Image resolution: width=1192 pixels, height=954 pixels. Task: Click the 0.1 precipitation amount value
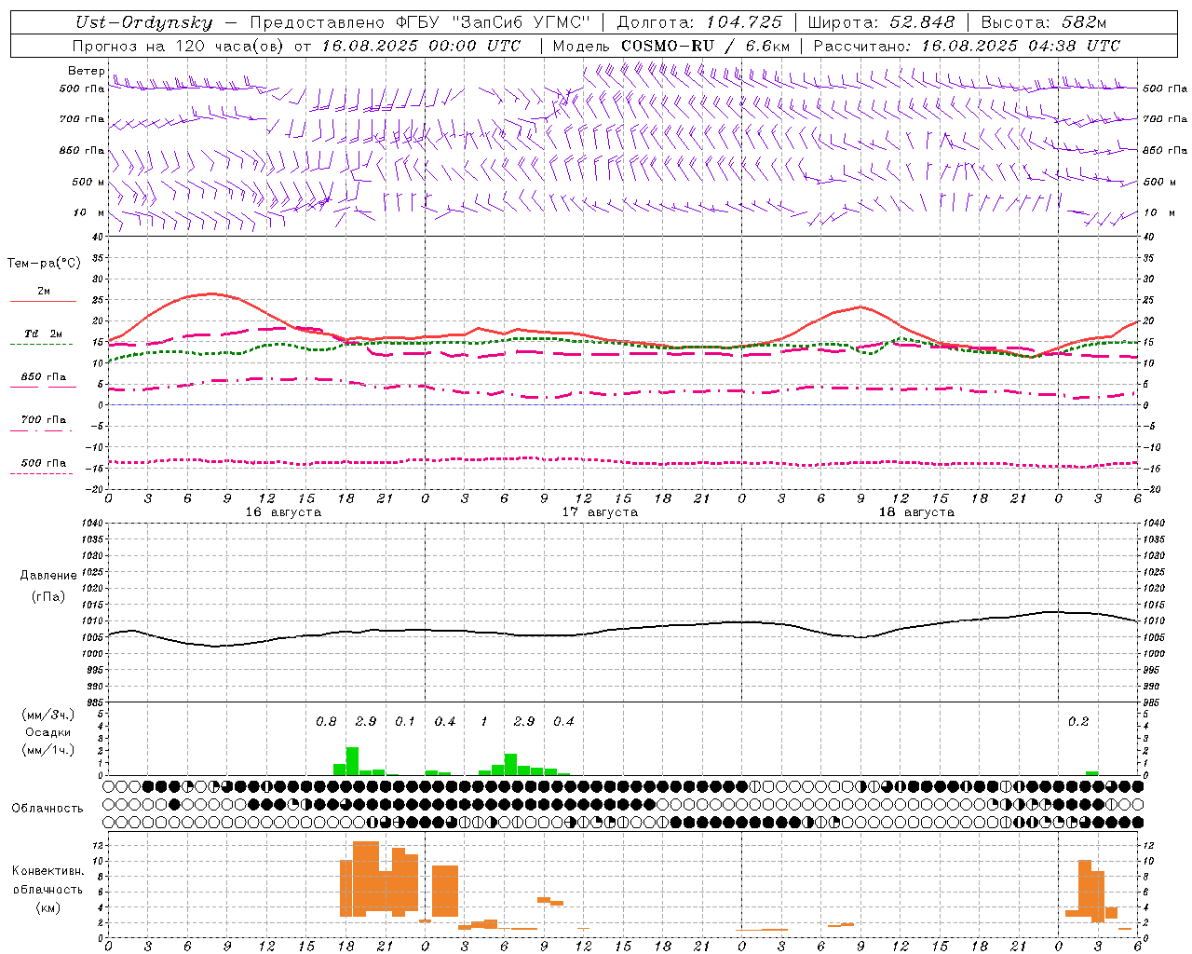(405, 722)
